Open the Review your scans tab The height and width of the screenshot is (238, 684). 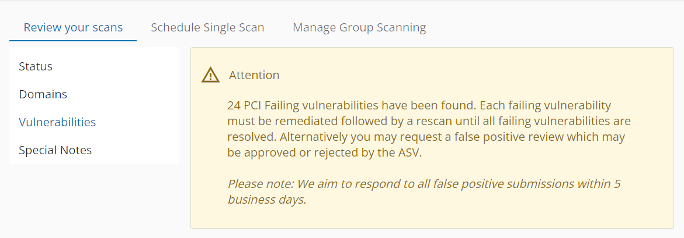[73, 27]
